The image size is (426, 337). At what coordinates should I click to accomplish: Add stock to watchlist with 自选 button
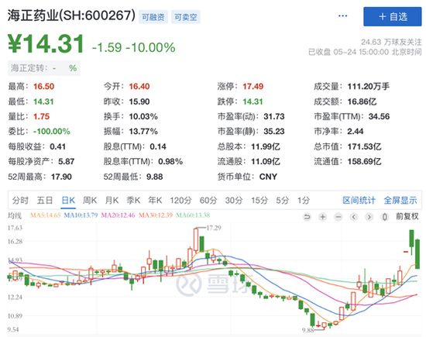[x=393, y=16]
